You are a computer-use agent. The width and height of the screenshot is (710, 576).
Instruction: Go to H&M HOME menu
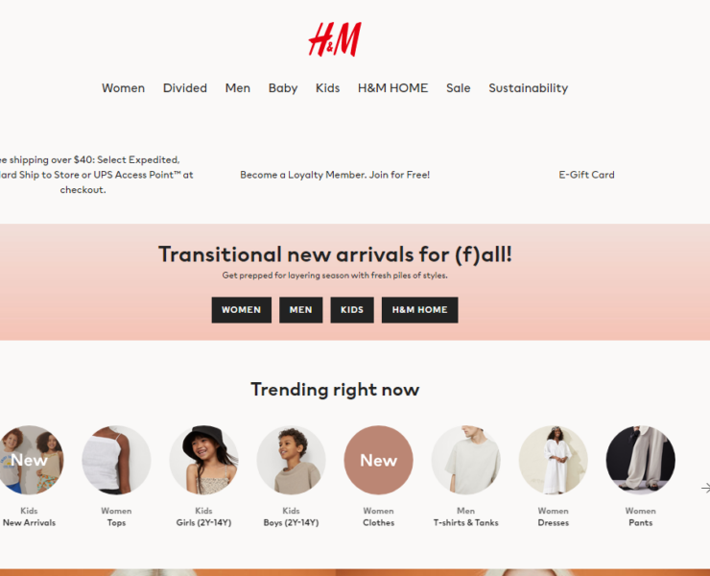tap(392, 88)
